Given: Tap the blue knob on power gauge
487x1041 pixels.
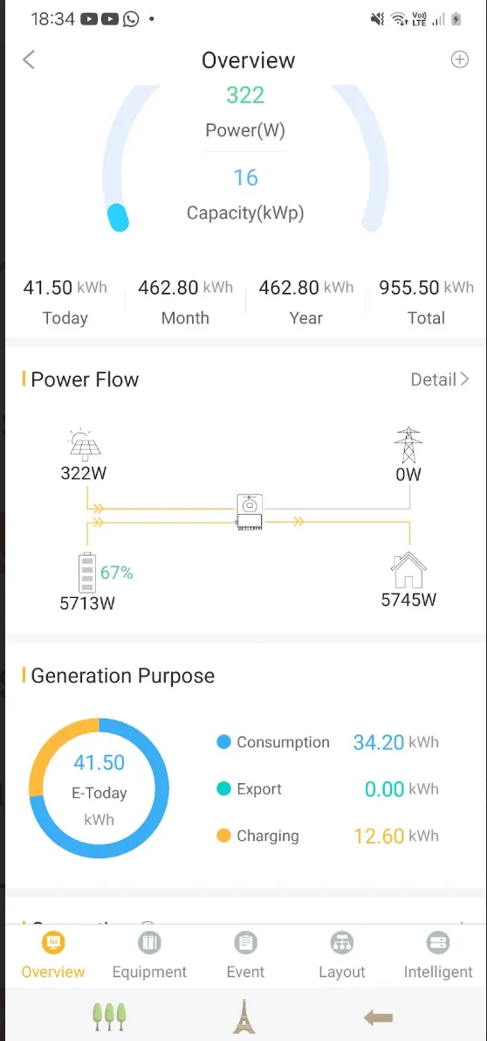Looking at the screenshot, I should pyautogui.click(x=118, y=217).
